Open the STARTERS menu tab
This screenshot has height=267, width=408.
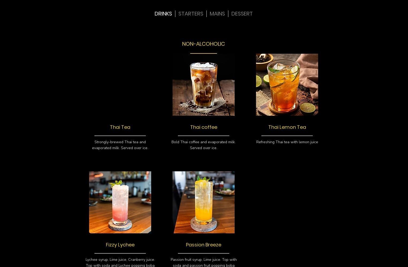click(191, 14)
